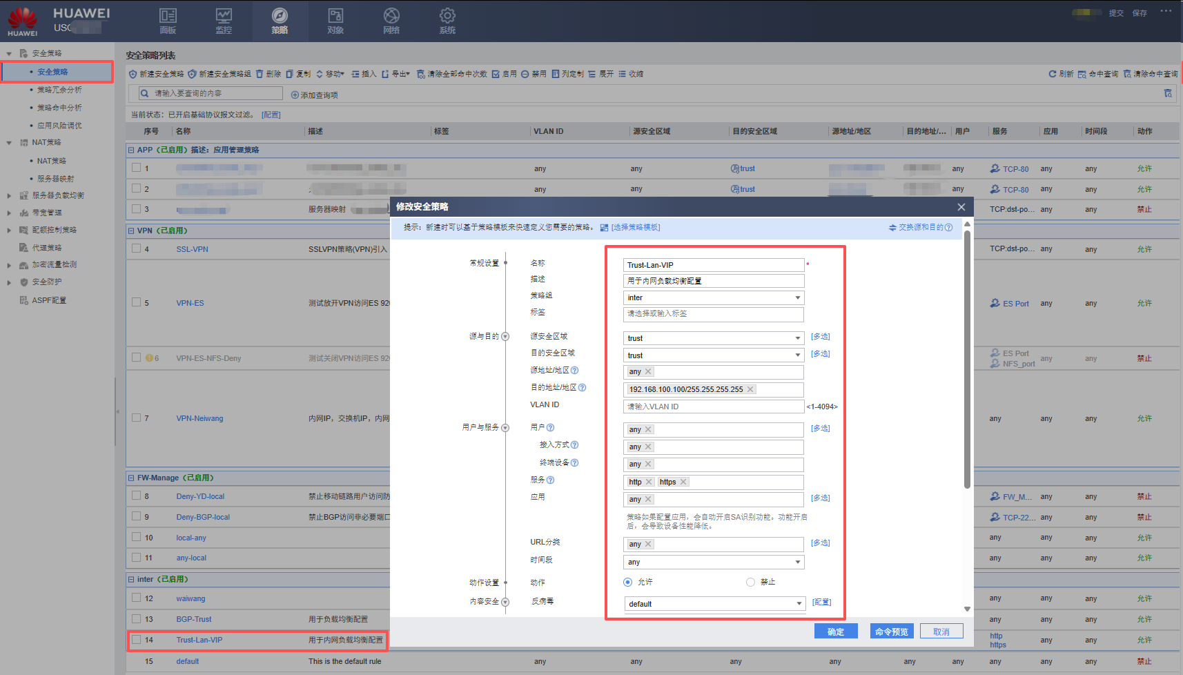The width and height of the screenshot is (1183, 675).
Task: Click the 命中查询 hit query icon
Action: tap(1082, 74)
